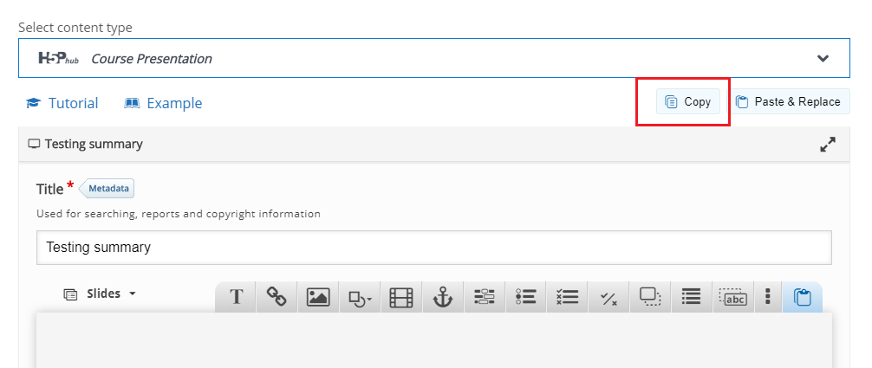Insert a Single Choice Set question
The width and height of the screenshot is (872, 368).
525,297
